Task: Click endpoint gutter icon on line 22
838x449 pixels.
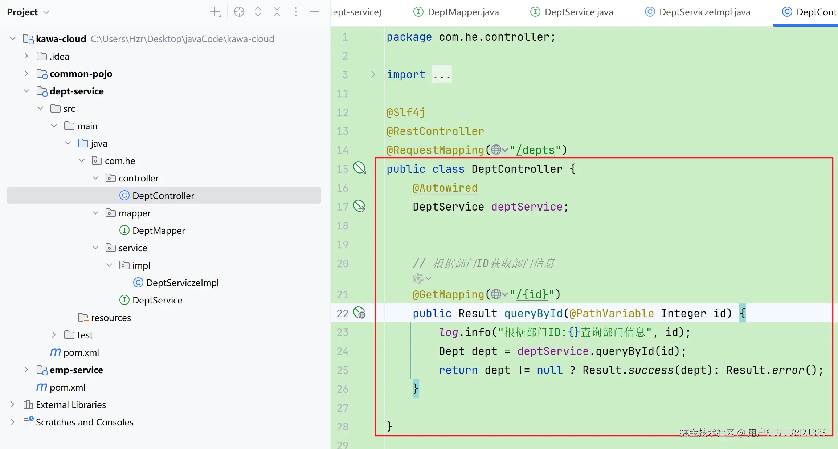Action: coord(359,313)
